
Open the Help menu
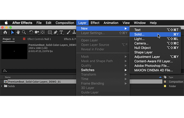153,23
